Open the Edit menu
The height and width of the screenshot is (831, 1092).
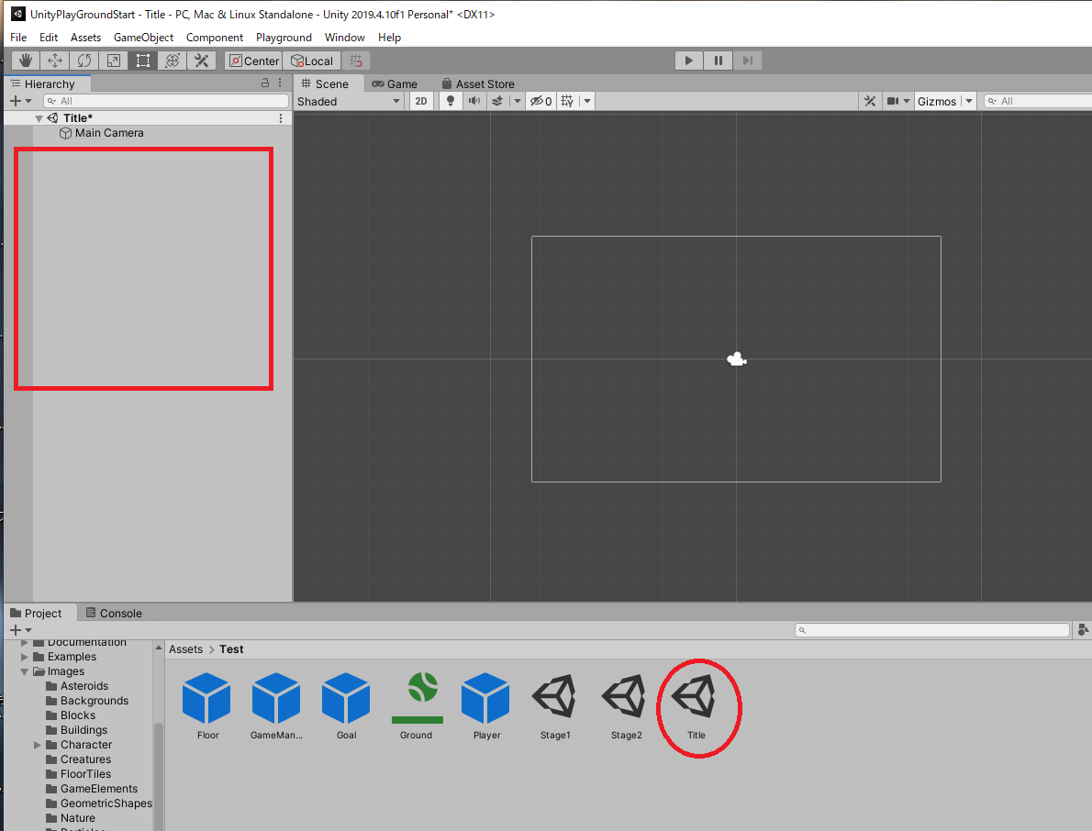pyautogui.click(x=49, y=38)
